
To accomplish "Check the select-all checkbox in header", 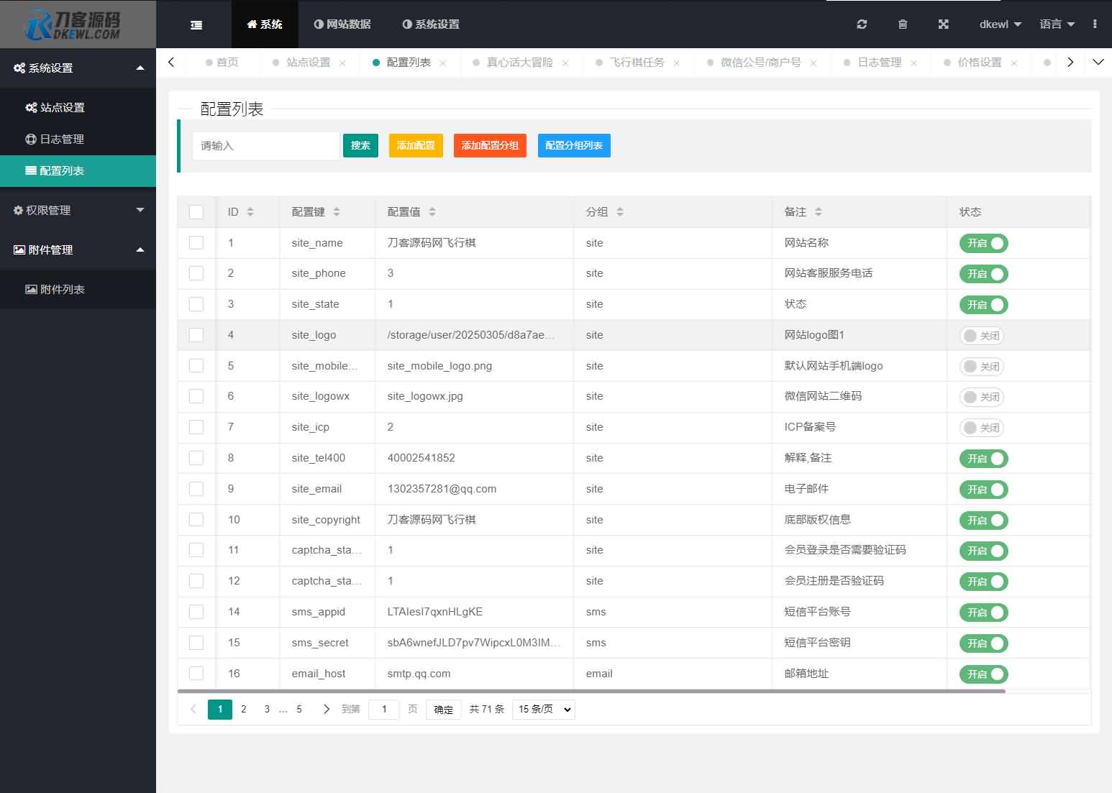I will coord(196,212).
